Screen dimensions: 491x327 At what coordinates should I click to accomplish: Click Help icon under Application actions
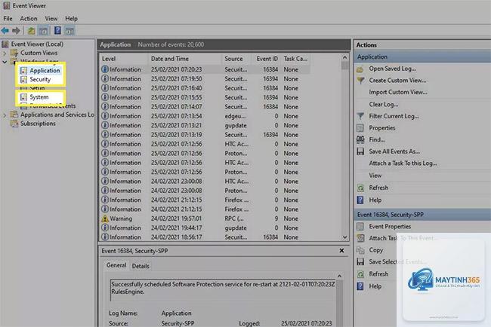point(360,200)
